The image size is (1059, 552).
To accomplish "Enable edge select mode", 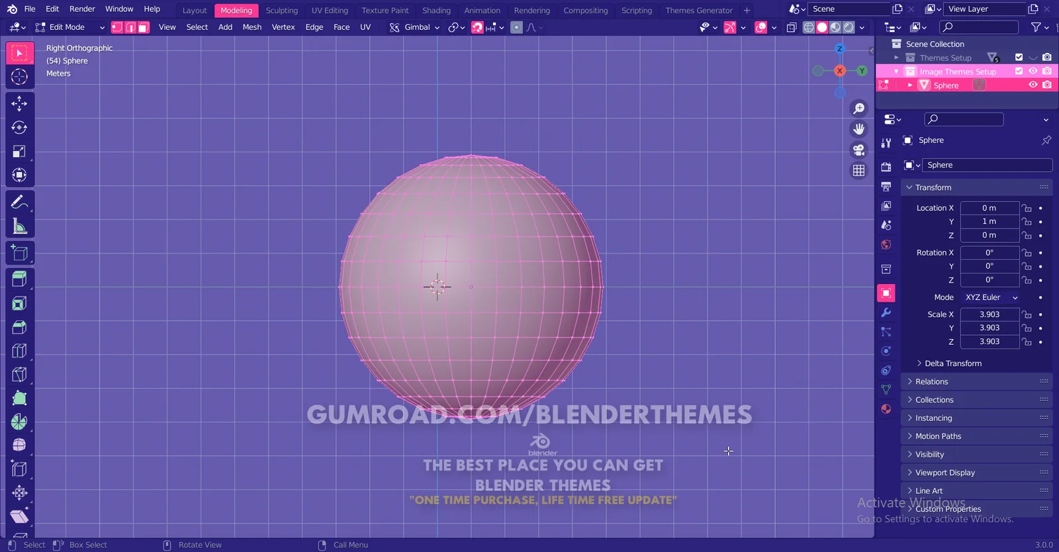I will click(x=130, y=27).
